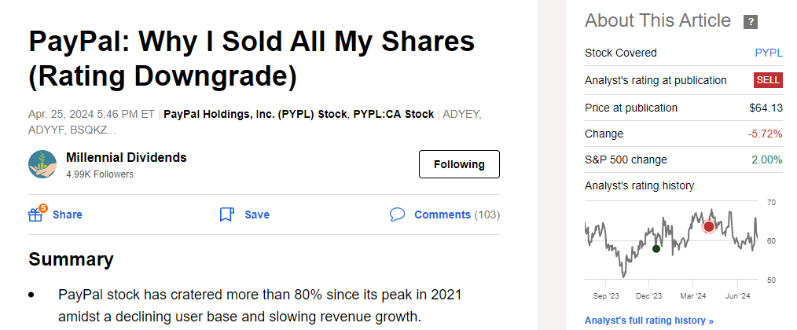Click the article headline title

point(252,59)
